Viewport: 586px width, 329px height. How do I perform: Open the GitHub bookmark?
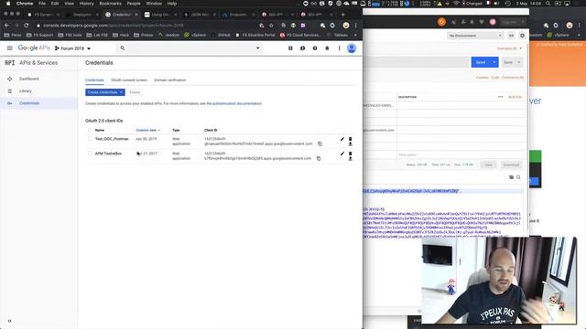[x=222, y=35]
